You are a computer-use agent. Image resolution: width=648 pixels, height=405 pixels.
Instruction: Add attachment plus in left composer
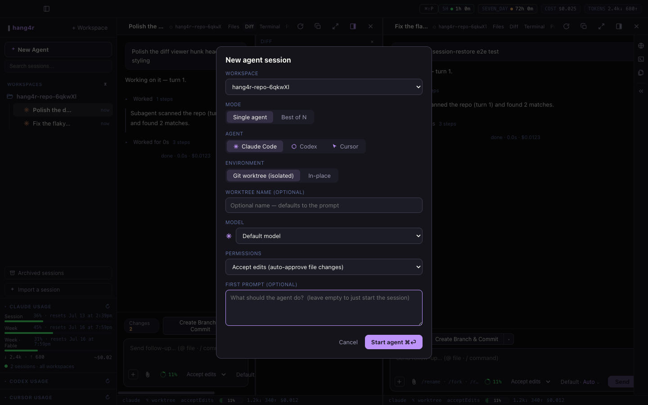(x=133, y=374)
